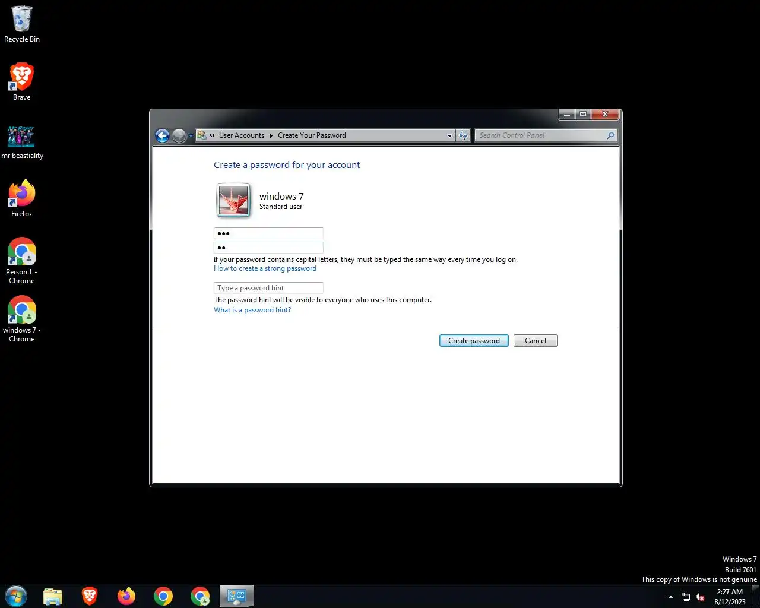The width and height of the screenshot is (760, 608).
Task: Launch Firefox from the taskbar
Action: 126,596
